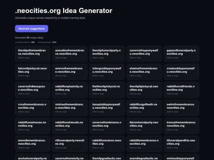The width and height of the screenshot is (214, 160).
Task: Click shwinofremembrance.neocities.org card
Action: (x=144, y=72)
